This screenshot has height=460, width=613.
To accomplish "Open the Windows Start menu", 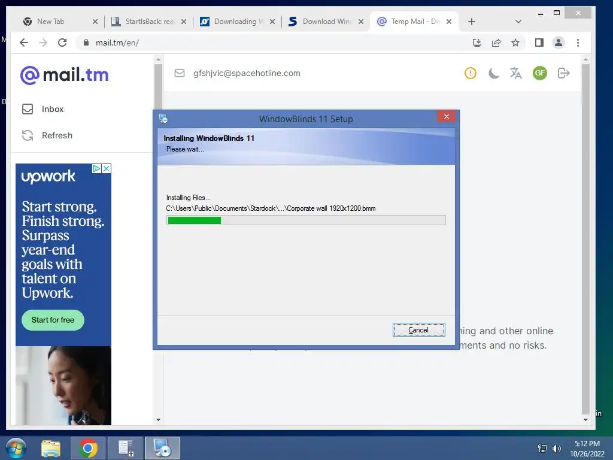I will 16,448.
